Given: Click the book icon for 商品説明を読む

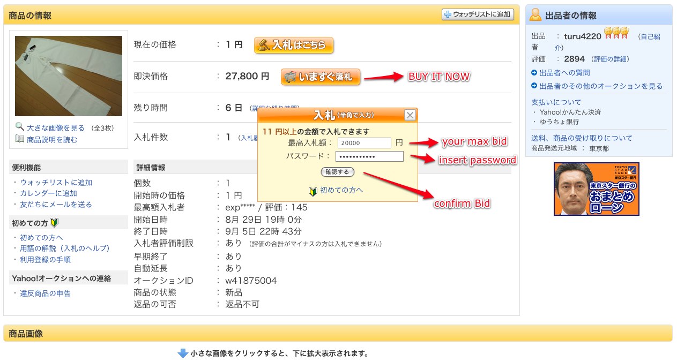Looking at the screenshot, I should coord(19,139).
